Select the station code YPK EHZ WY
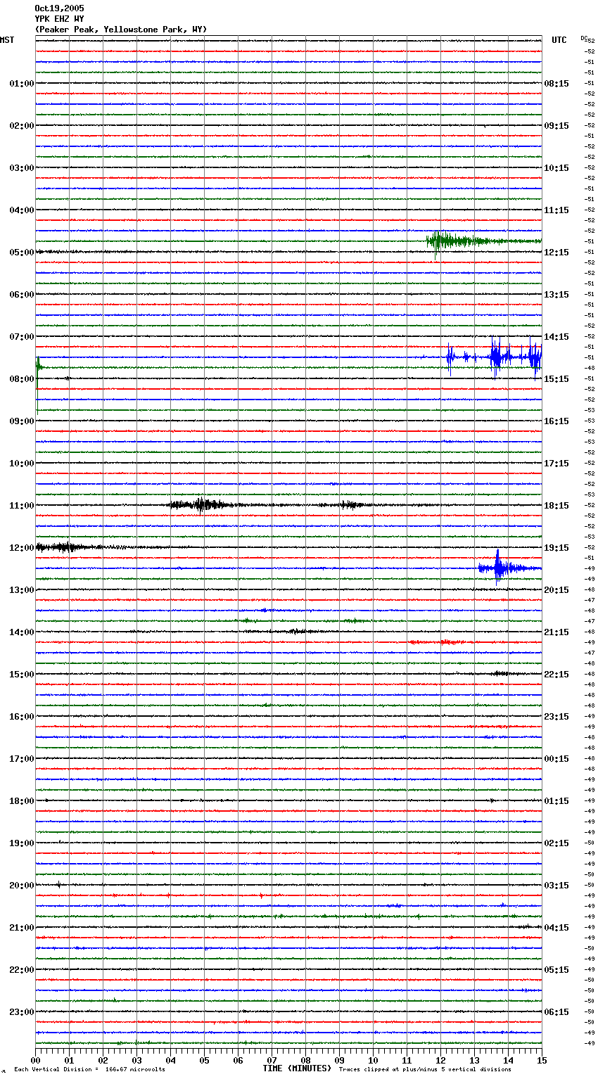This screenshot has width=598, height=1079. coord(59,19)
